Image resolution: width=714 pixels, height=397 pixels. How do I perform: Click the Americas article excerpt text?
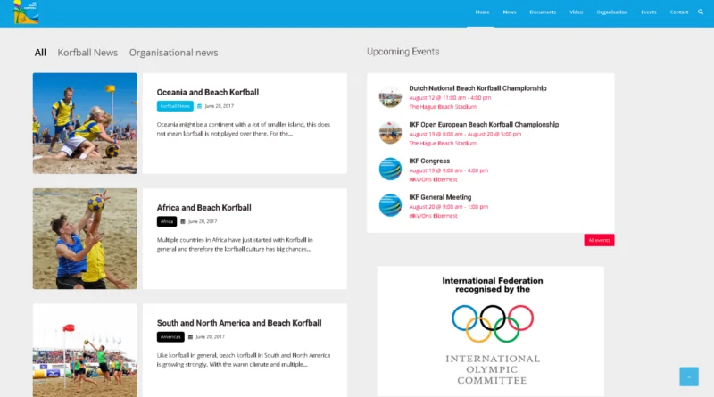[243, 360]
